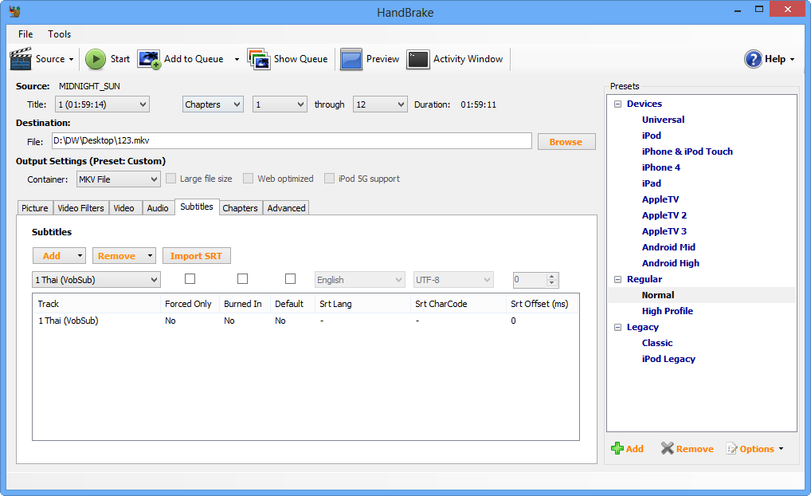Click the destination File path field
Screen dimensions: 811x496
click(292, 141)
